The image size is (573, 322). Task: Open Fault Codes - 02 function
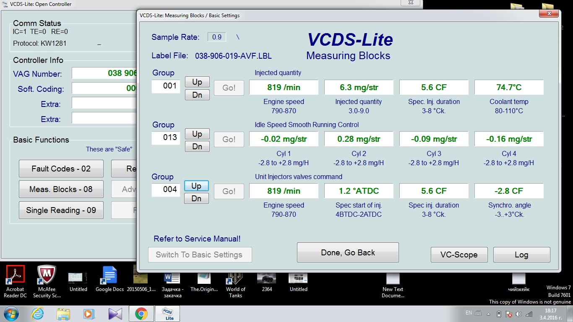click(x=61, y=169)
